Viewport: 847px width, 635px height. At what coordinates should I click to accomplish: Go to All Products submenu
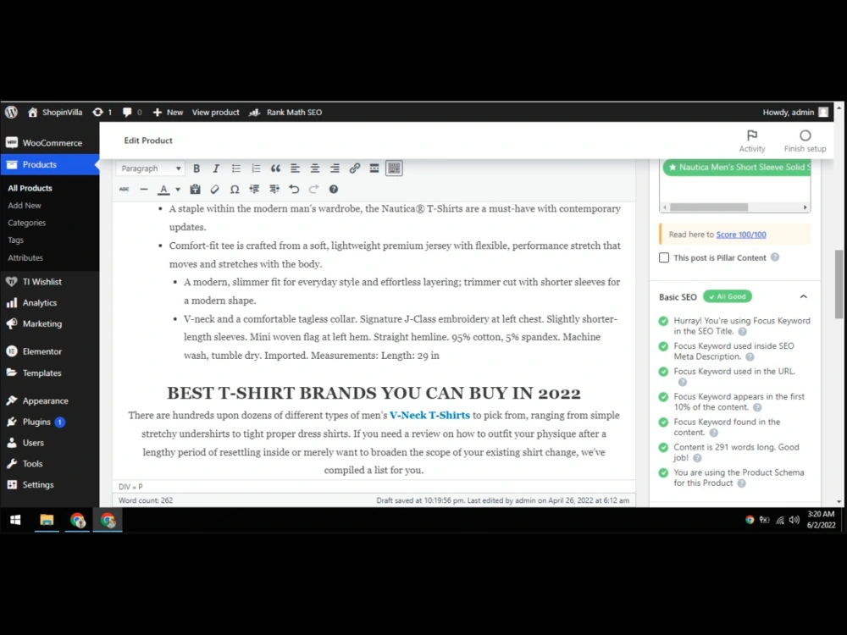30,188
